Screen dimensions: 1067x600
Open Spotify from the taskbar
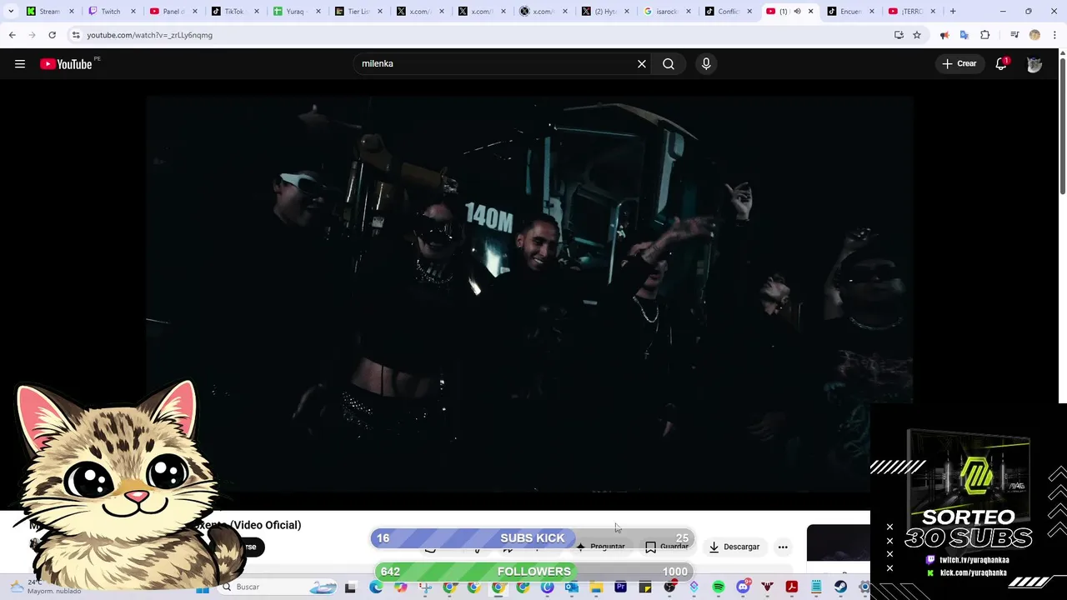tap(719, 587)
